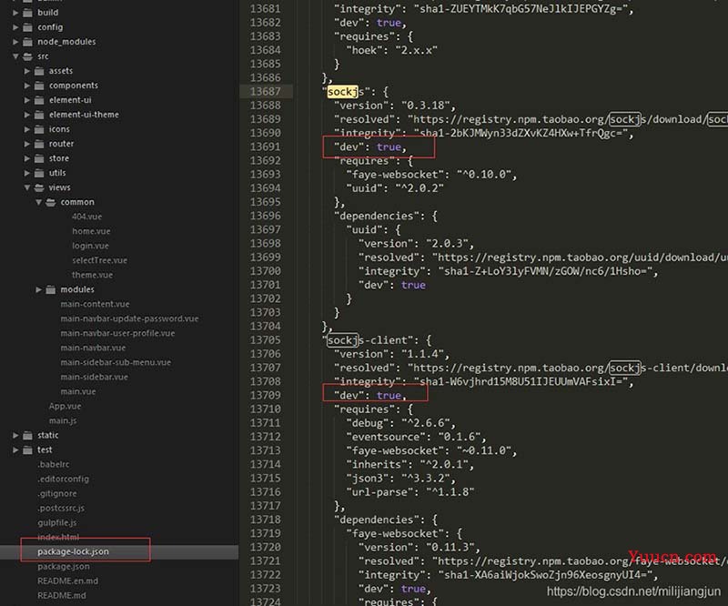This screenshot has width=728, height=606.
Task: Click the open views folder icon
Action: pos(39,187)
